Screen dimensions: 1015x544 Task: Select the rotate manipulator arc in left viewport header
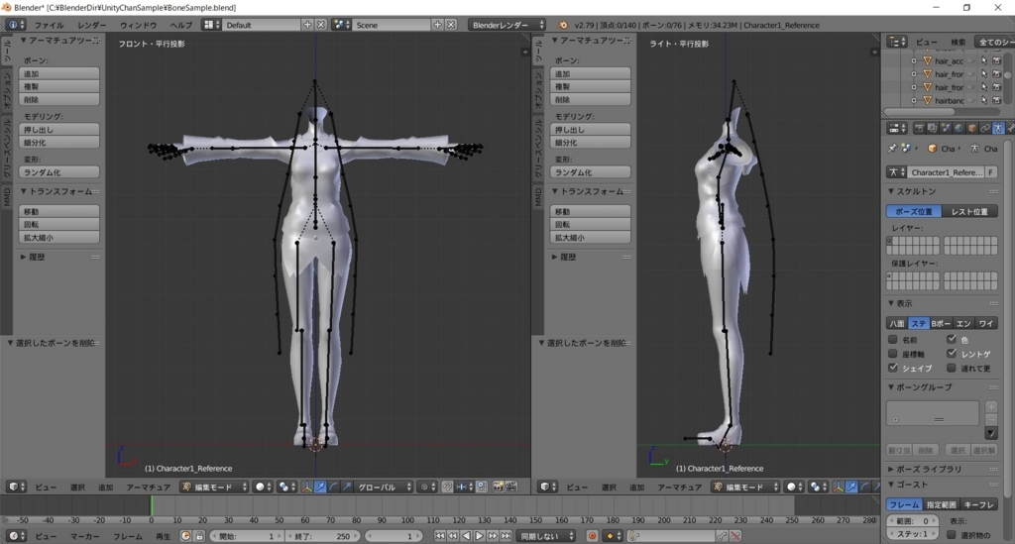click(x=333, y=487)
